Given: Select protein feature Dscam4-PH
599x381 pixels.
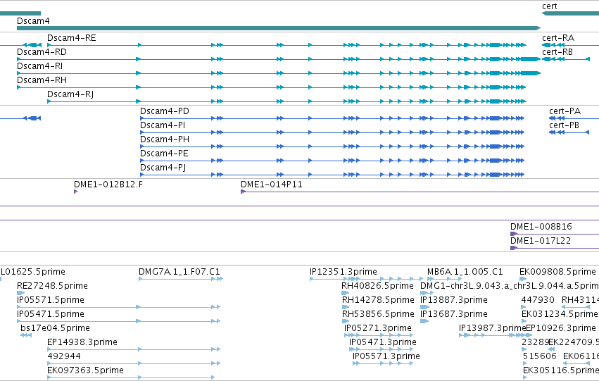Looking at the screenshot, I should click(165, 139).
